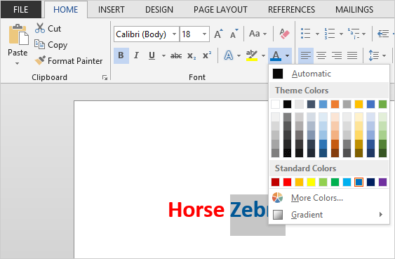Open the font name dropdown
The height and width of the screenshot is (259, 395).
pyautogui.click(x=174, y=34)
